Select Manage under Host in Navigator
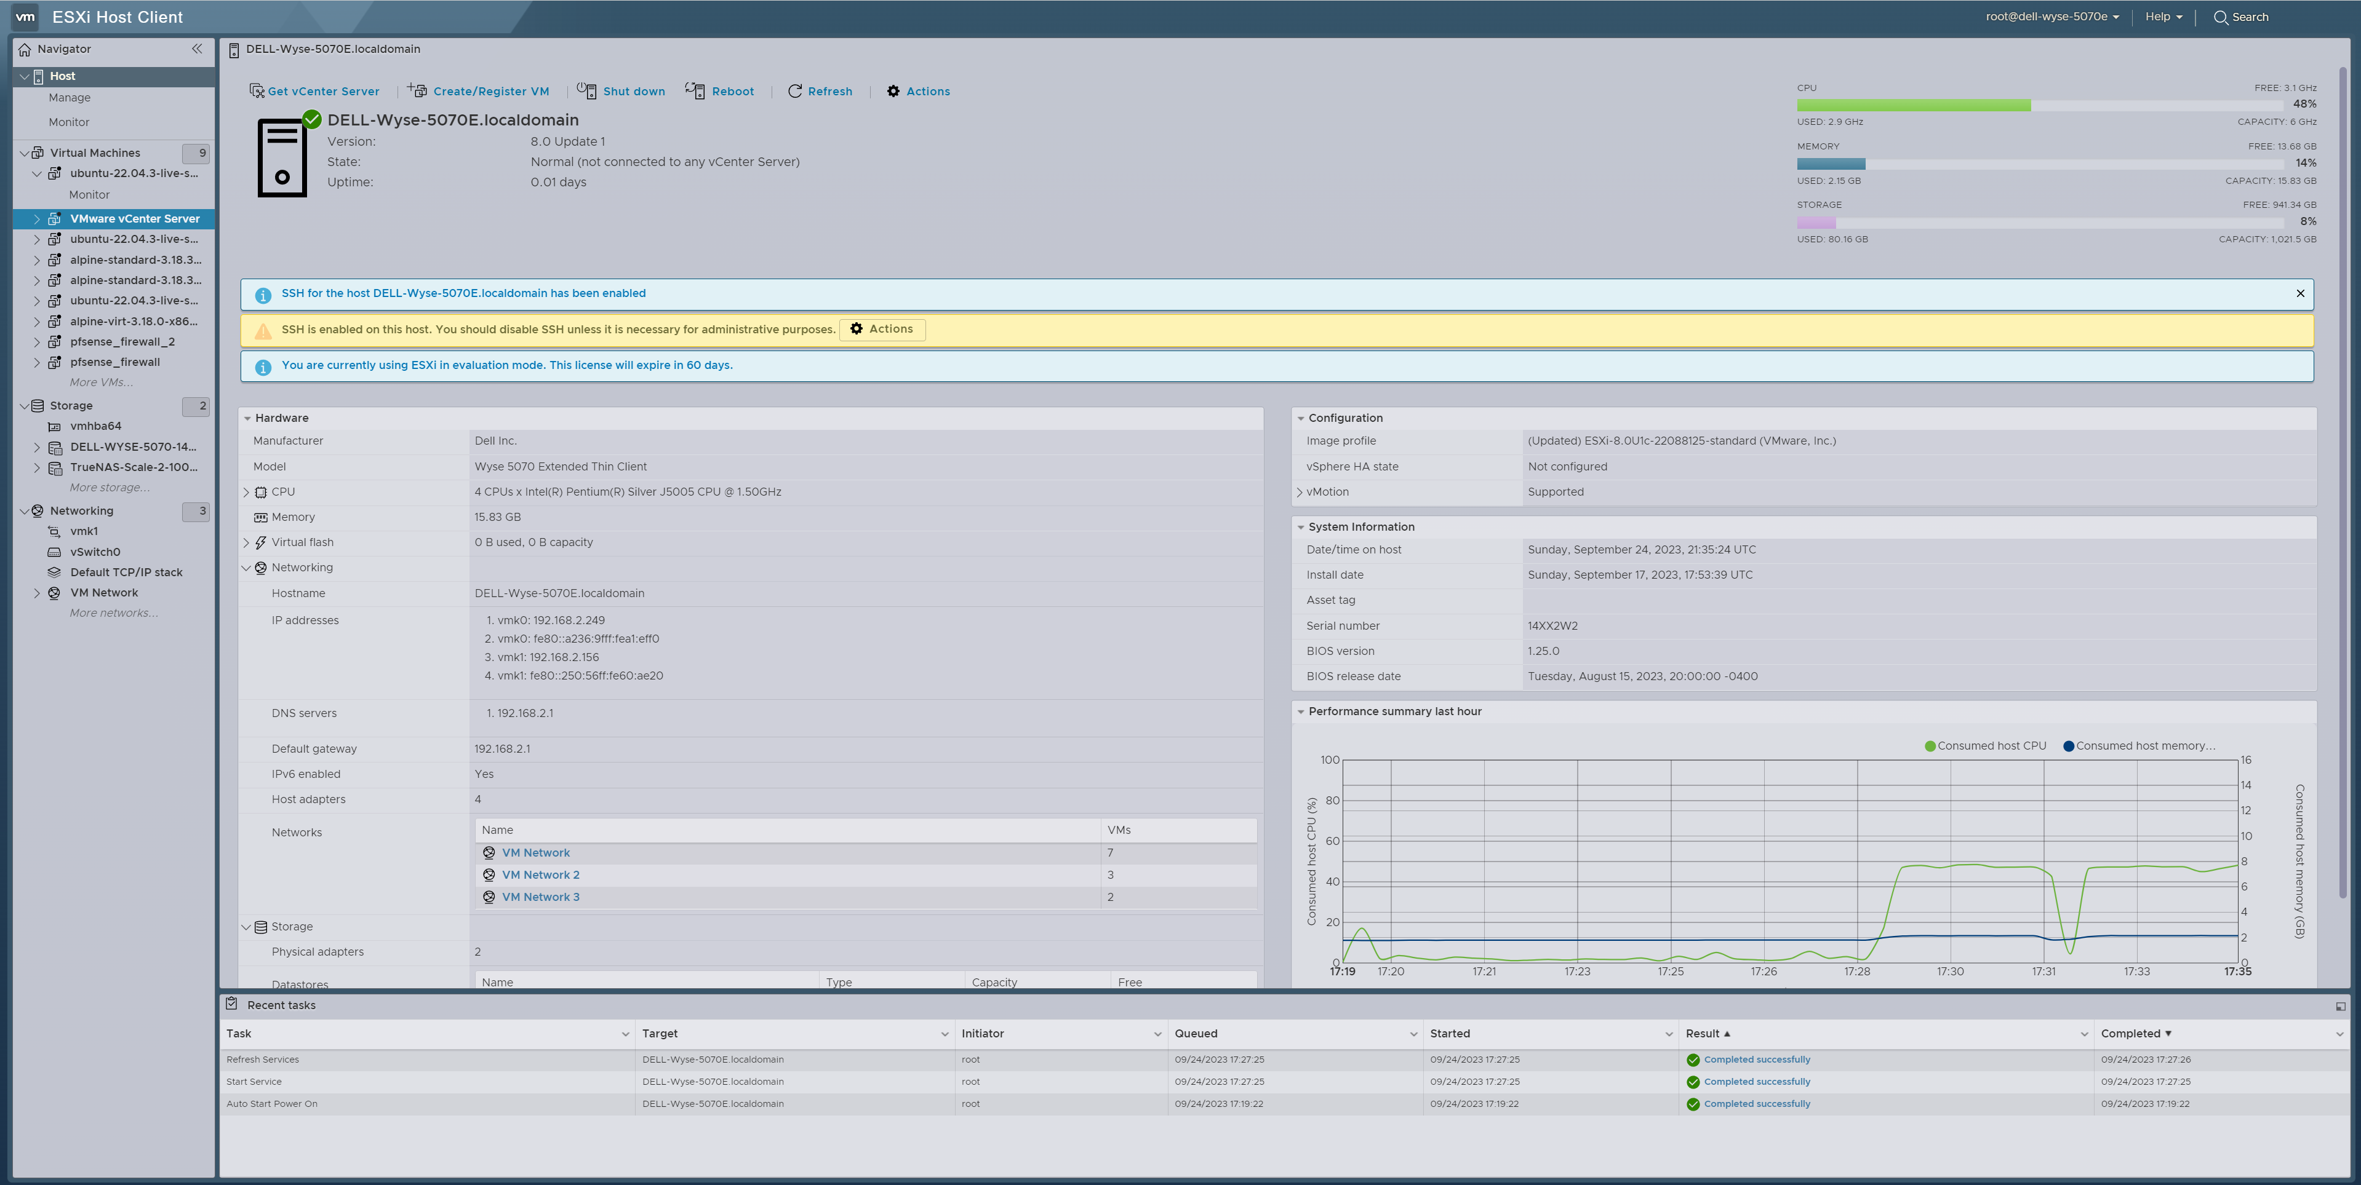 coord(70,98)
